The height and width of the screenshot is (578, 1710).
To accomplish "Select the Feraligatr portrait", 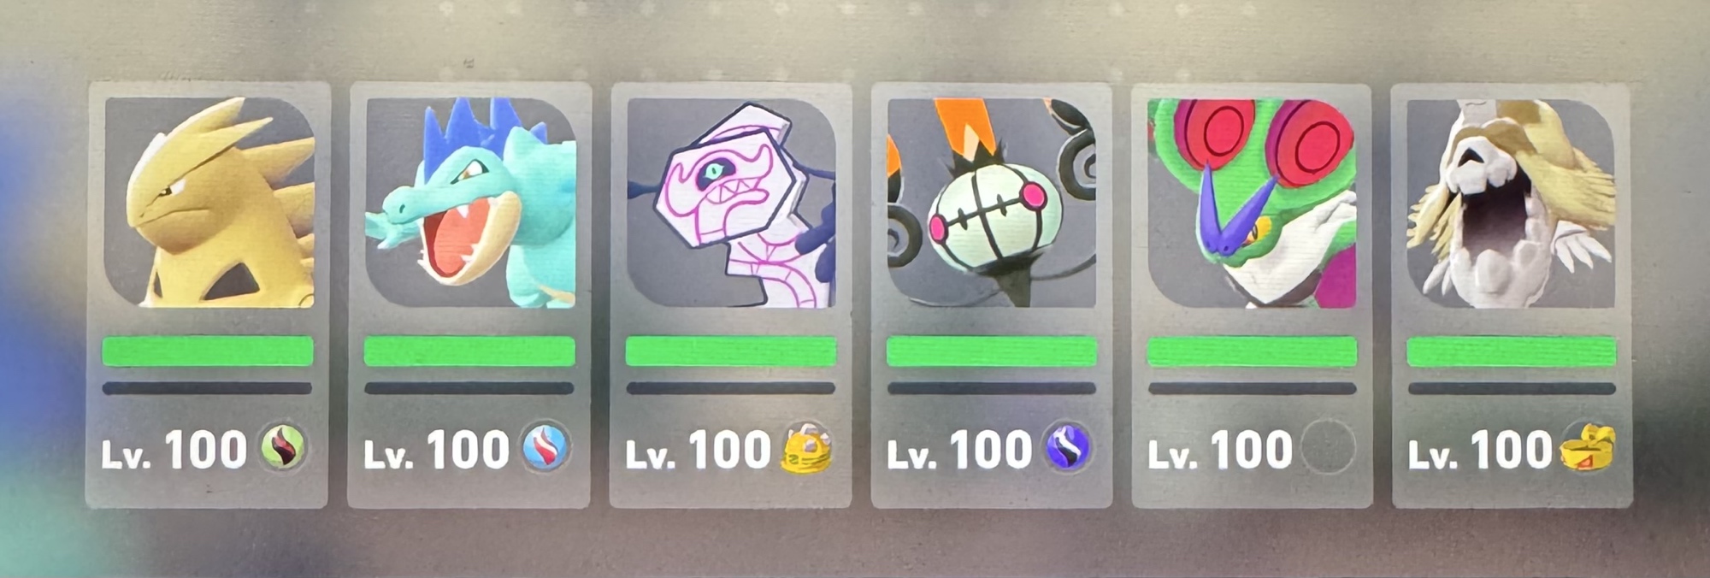I will tap(471, 202).
